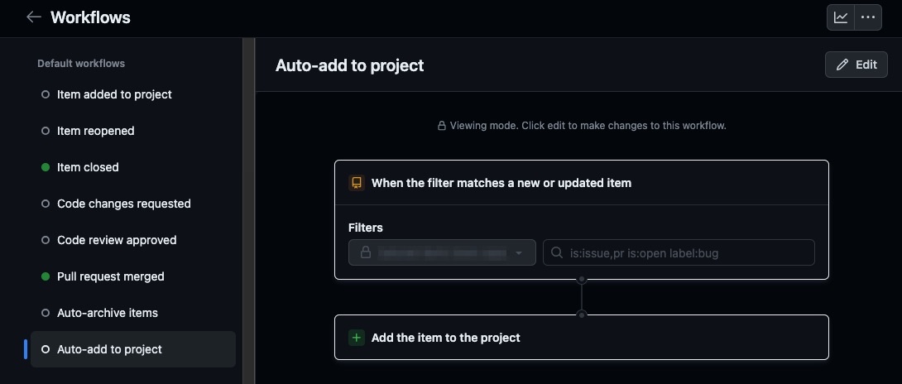Screen dimensions: 902x384
Task: Click the lock icon in repository selector
Action: 365,252
